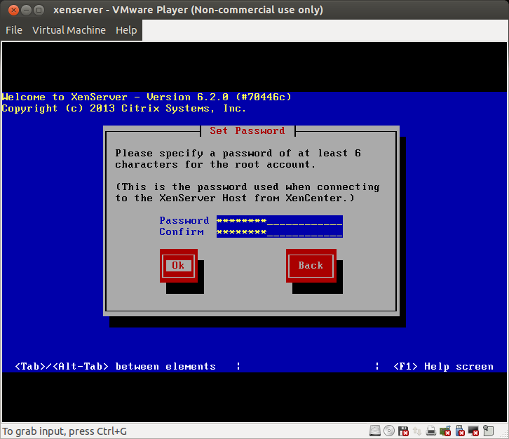Click the disconnected floppy drive icon
Image resolution: width=509 pixels, height=439 pixels.
(403, 431)
